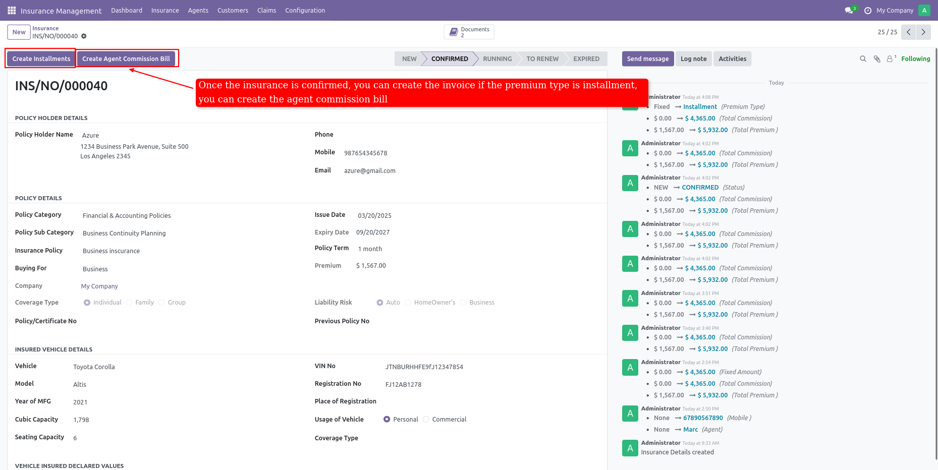Click Insurance breadcrumb link
The height and width of the screenshot is (470, 938).
coord(45,28)
